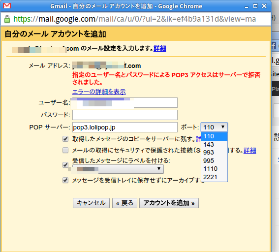This screenshot has height=252, width=279.
Task: Toggle the 'label incoming messages' checkbox
Action: [65, 165]
